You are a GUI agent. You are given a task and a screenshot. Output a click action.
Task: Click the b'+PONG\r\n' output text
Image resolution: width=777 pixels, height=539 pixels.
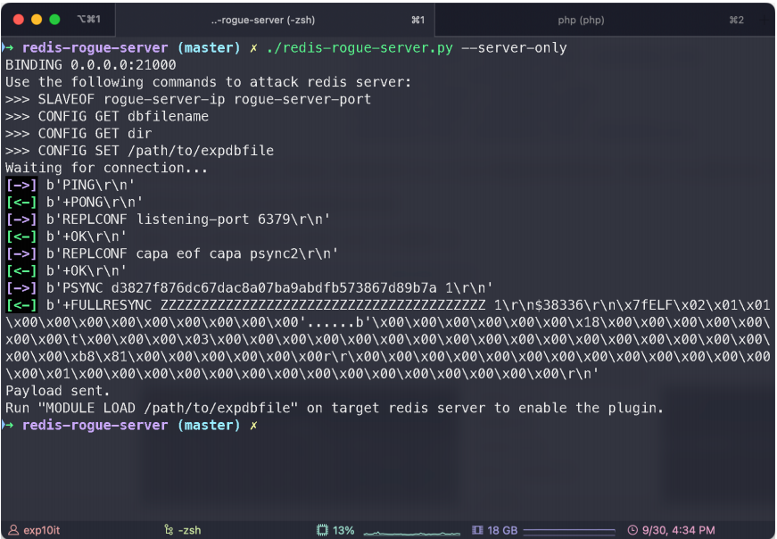95,203
